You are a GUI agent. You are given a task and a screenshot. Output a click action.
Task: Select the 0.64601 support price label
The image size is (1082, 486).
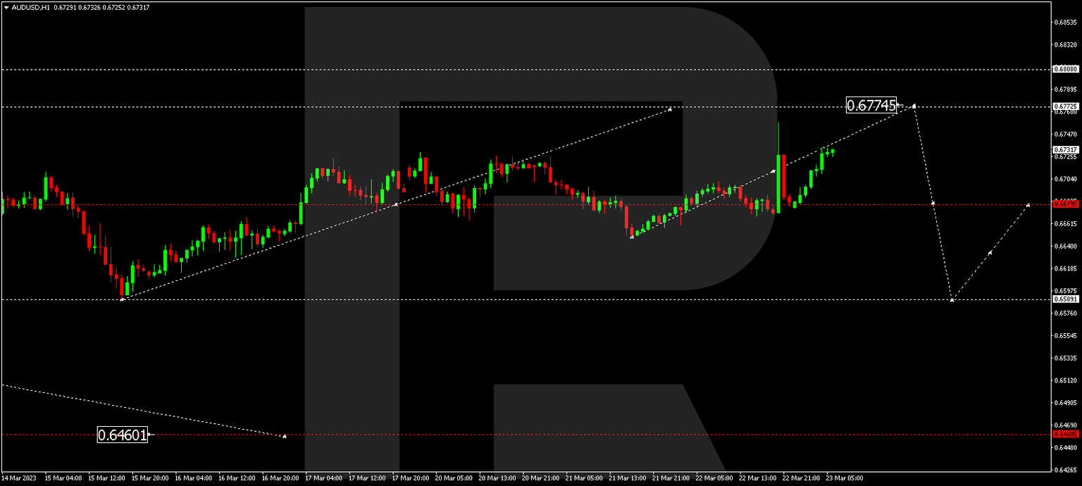(123, 435)
